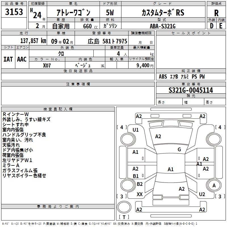227x227 pixels.
Task: Click inspector note ハンドルグリップ不良
Action: [x=24, y=135]
